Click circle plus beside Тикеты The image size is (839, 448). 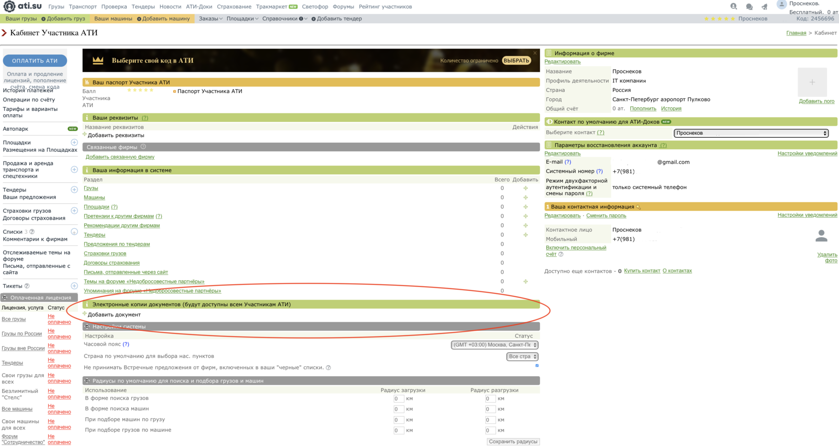coord(74,286)
